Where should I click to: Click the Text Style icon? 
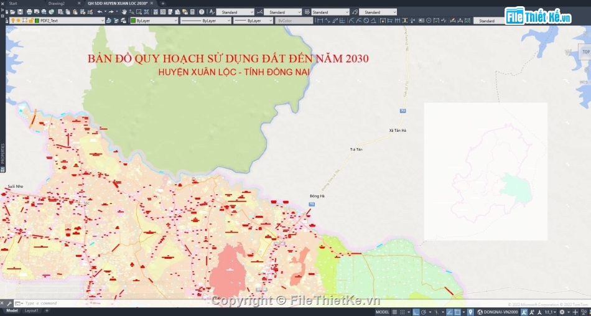click(x=212, y=12)
